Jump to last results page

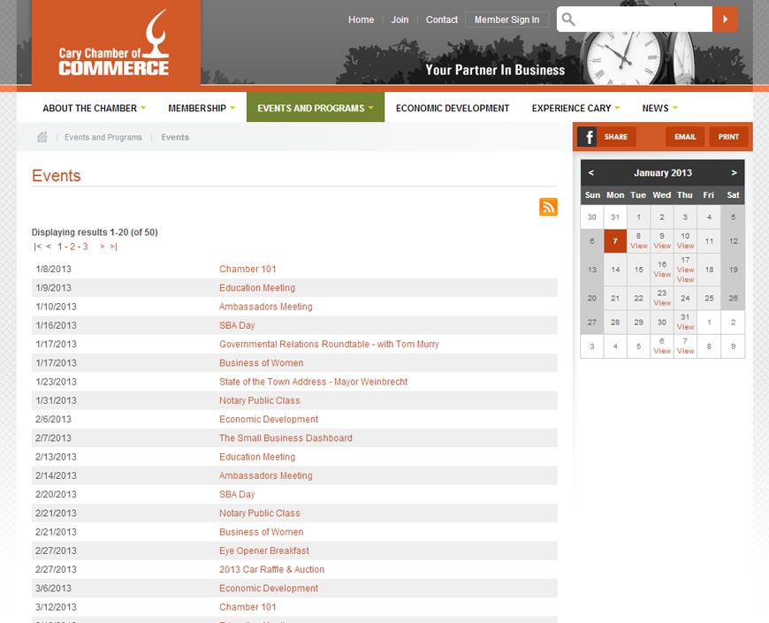pos(113,247)
